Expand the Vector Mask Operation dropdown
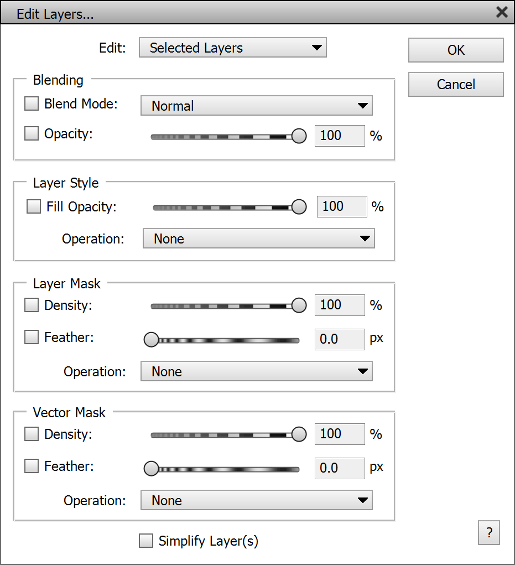This screenshot has height=565, width=515. [x=257, y=500]
